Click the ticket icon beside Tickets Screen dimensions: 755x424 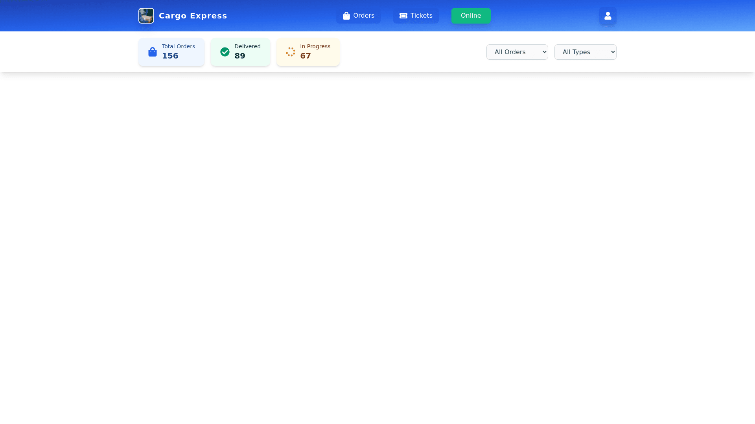(403, 16)
